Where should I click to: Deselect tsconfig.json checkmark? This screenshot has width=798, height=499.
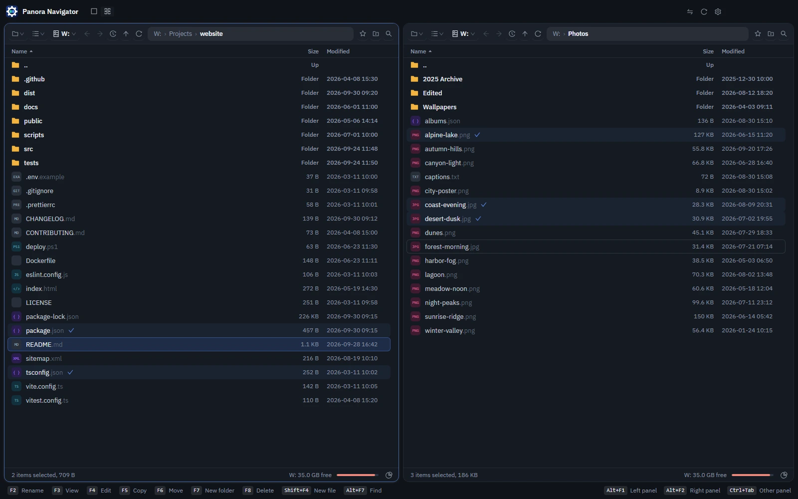70,372
